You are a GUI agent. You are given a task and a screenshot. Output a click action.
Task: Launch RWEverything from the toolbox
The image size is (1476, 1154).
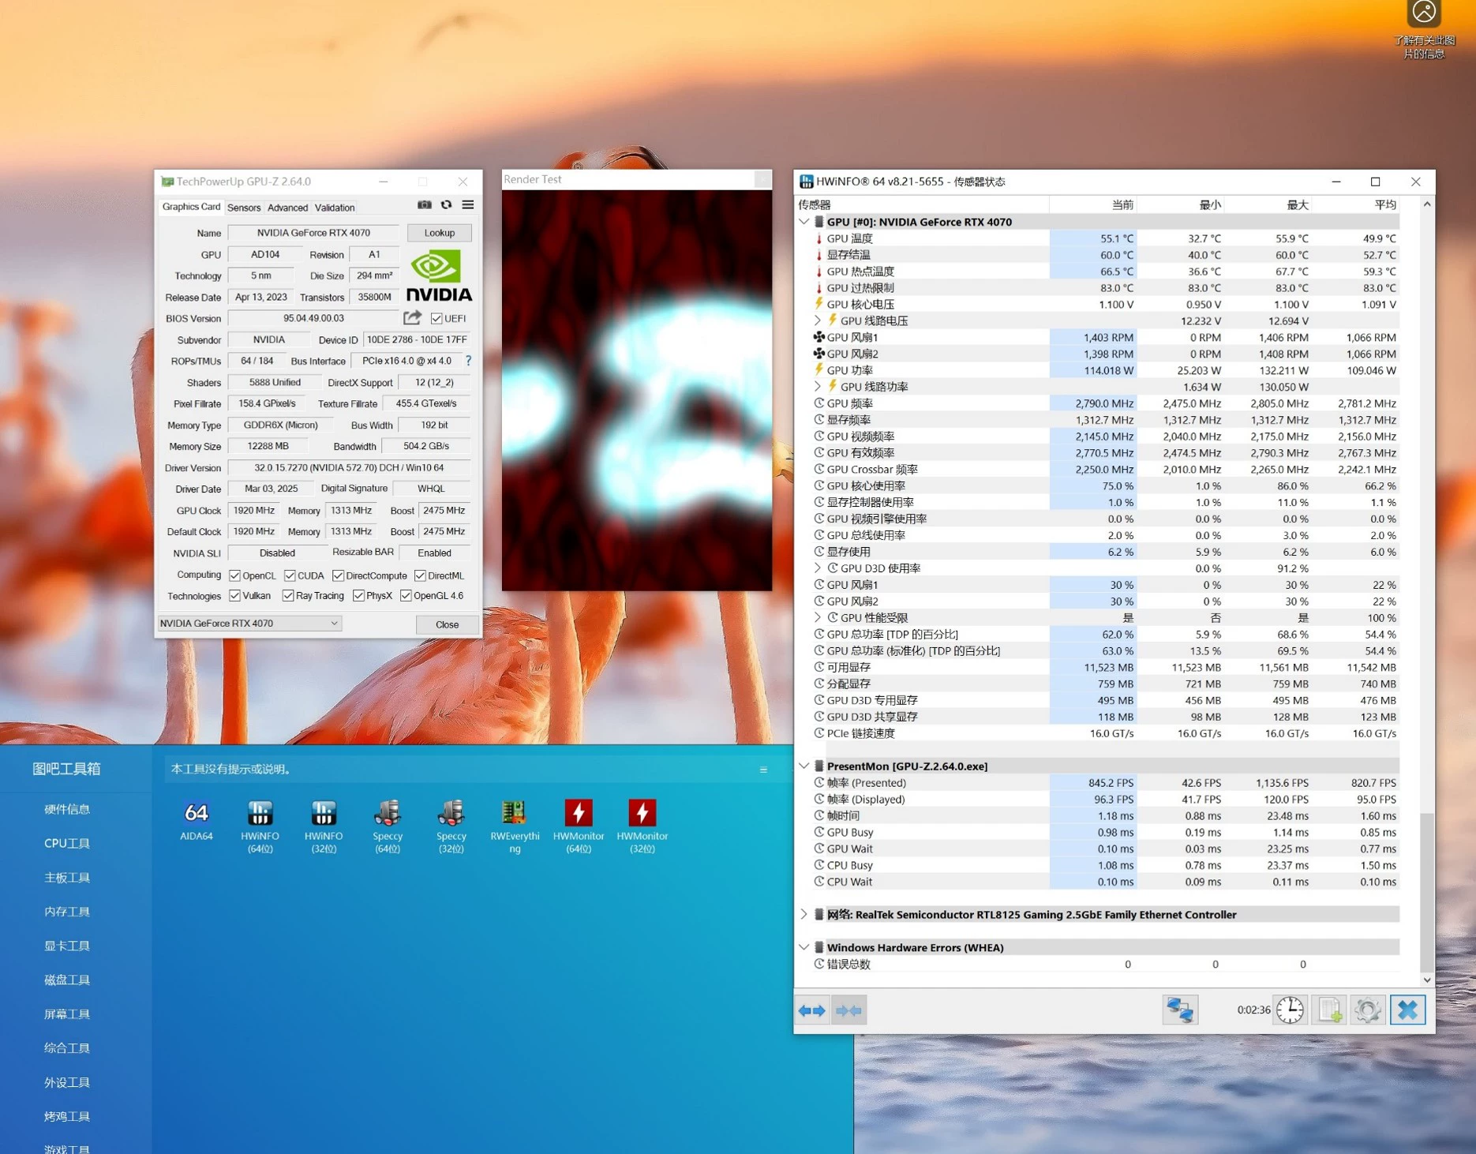[x=515, y=826]
